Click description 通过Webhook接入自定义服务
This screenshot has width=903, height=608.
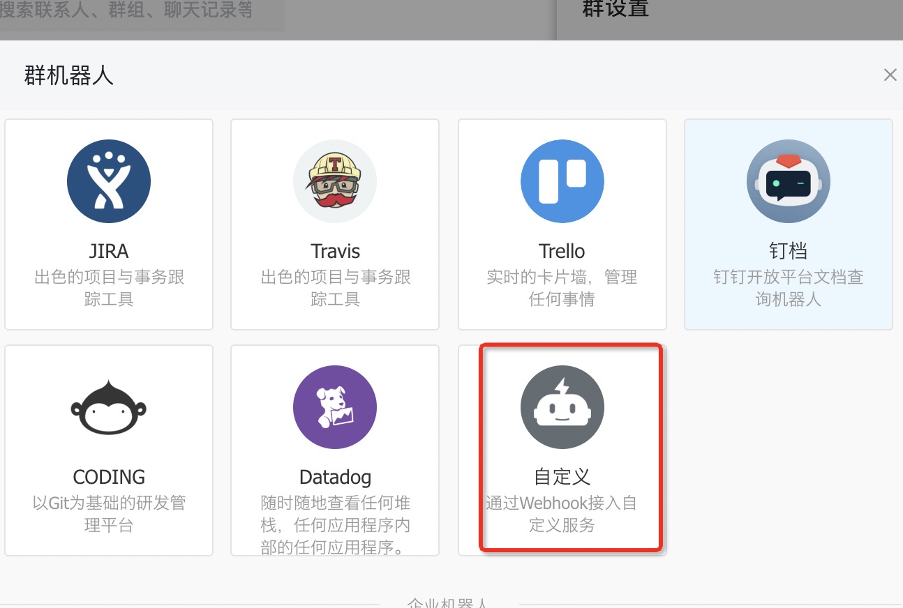point(562,514)
